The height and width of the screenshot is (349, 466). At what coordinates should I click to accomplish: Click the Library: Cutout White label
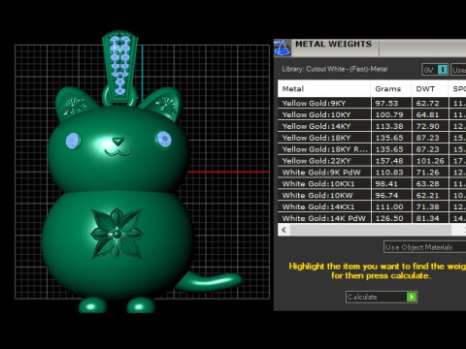tap(334, 69)
